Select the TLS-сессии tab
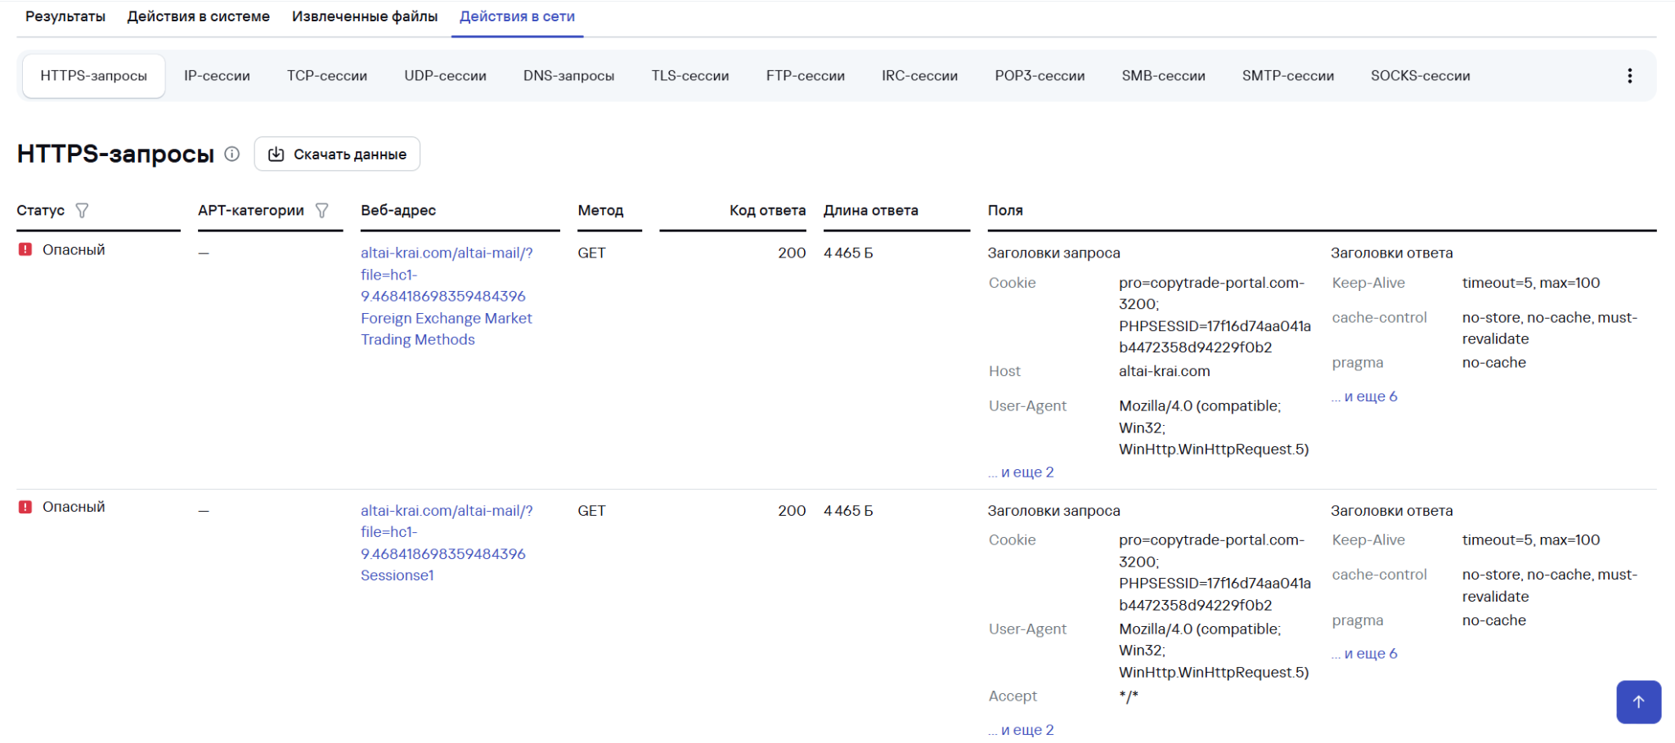The image size is (1675, 743). [x=689, y=76]
